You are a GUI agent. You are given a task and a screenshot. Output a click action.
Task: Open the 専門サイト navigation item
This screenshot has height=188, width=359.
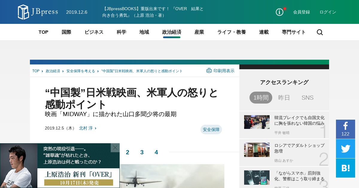(x=294, y=32)
